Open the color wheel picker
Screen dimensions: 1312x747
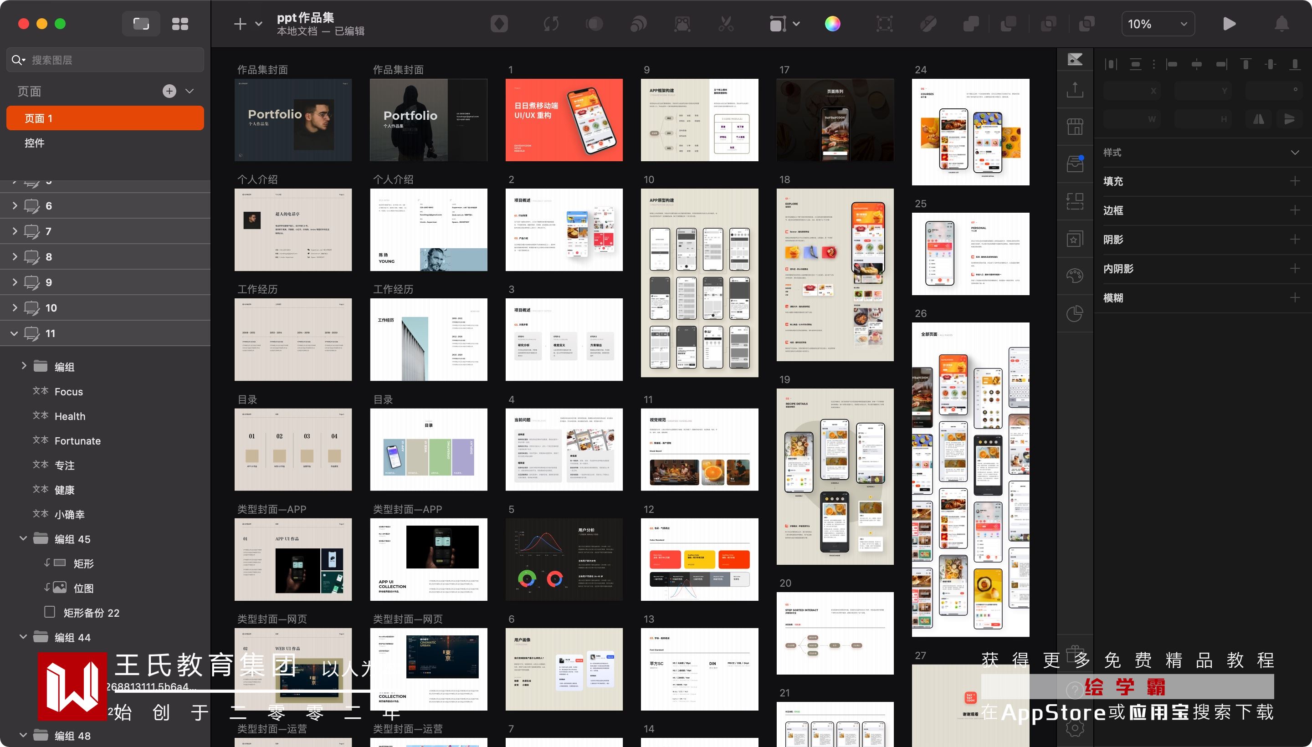coord(832,24)
